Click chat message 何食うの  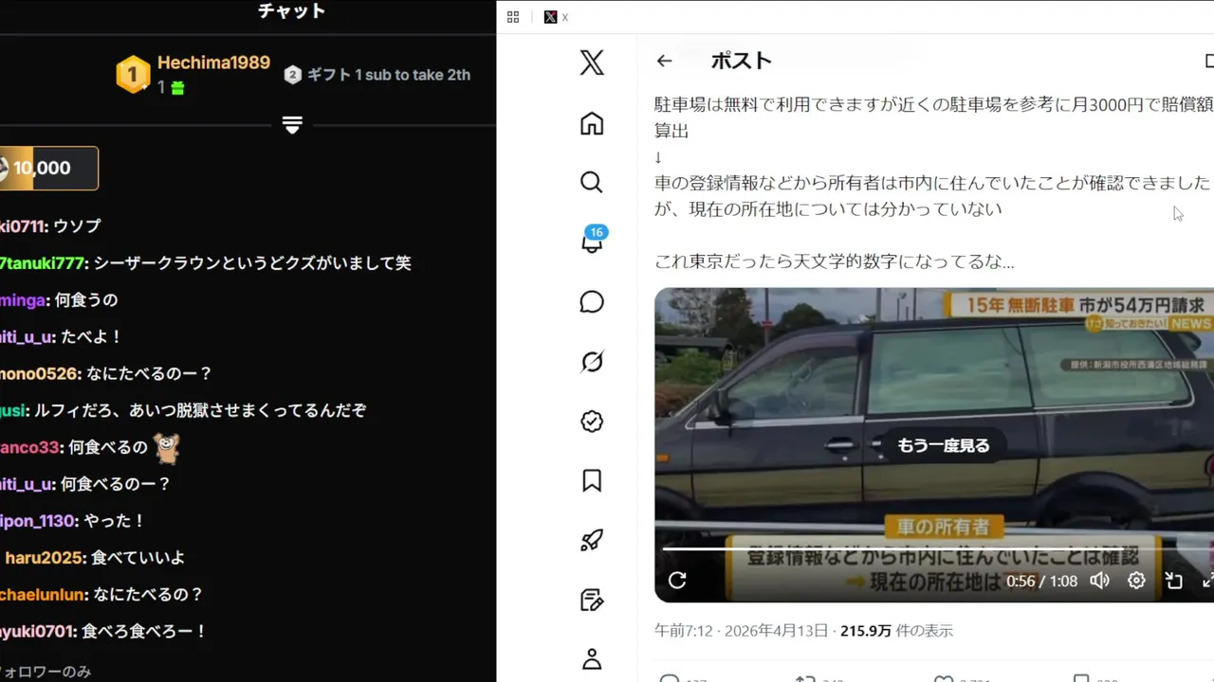86,299
